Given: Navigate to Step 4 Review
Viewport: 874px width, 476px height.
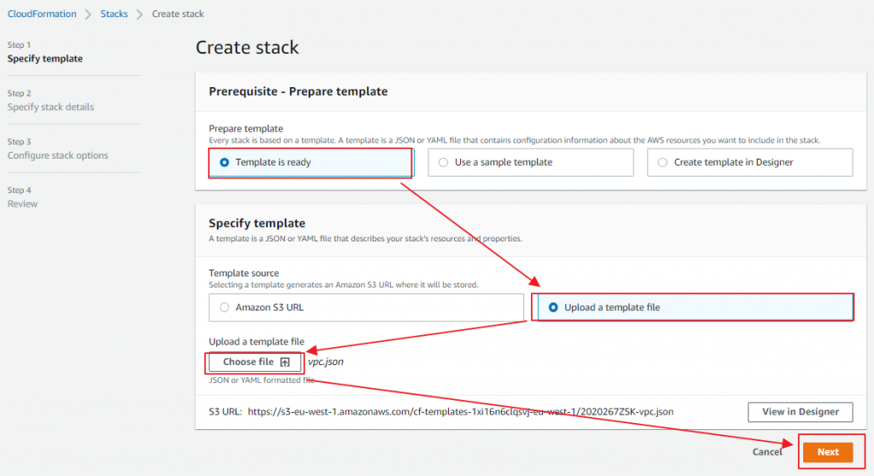Looking at the screenshot, I should [23, 204].
